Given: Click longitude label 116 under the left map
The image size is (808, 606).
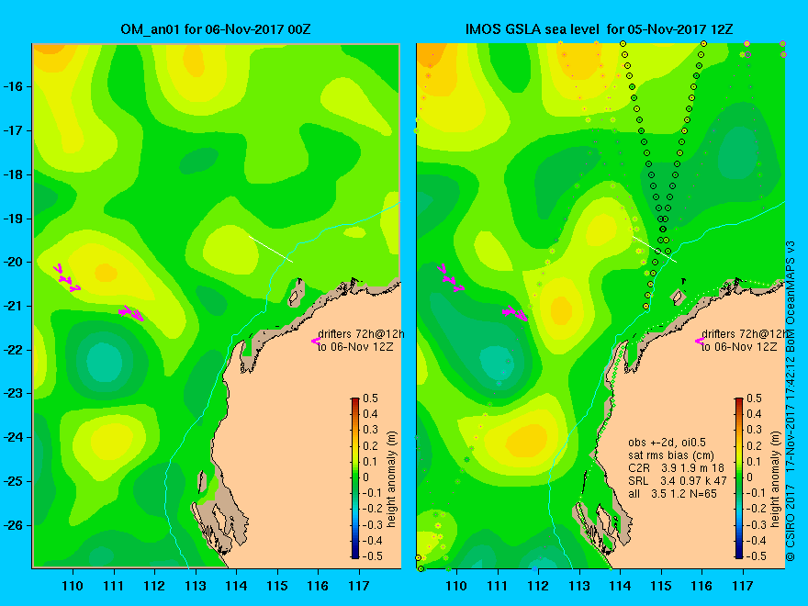Looking at the screenshot, I should tap(318, 586).
